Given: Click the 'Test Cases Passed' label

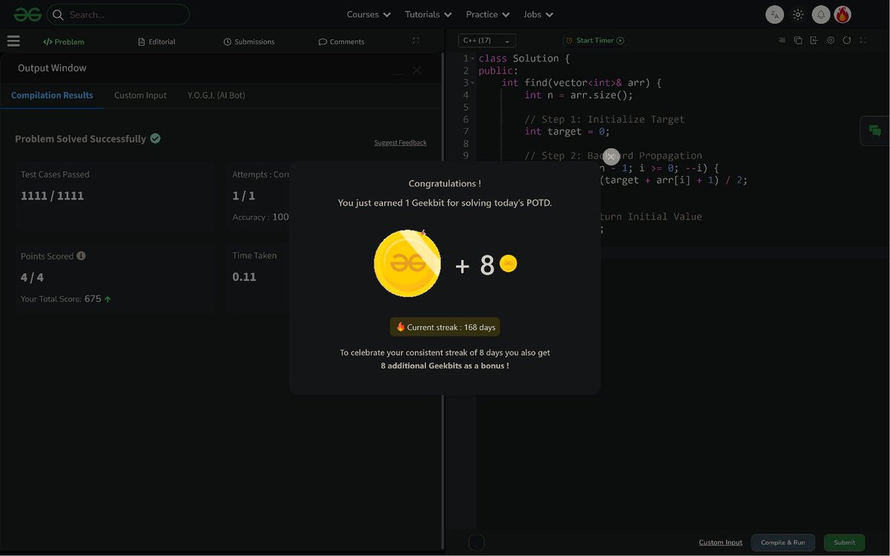Looking at the screenshot, I should pyautogui.click(x=55, y=174).
